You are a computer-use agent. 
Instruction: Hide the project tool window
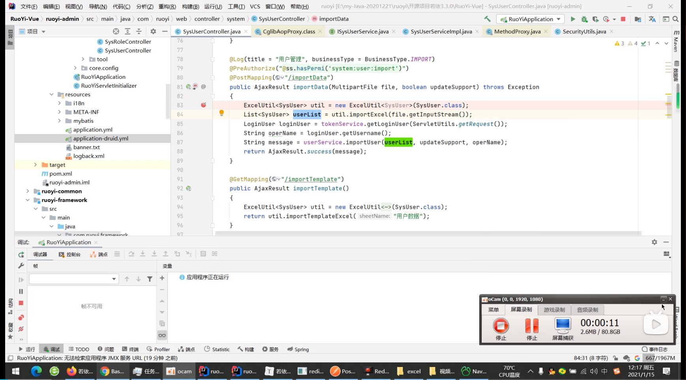point(165,32)
